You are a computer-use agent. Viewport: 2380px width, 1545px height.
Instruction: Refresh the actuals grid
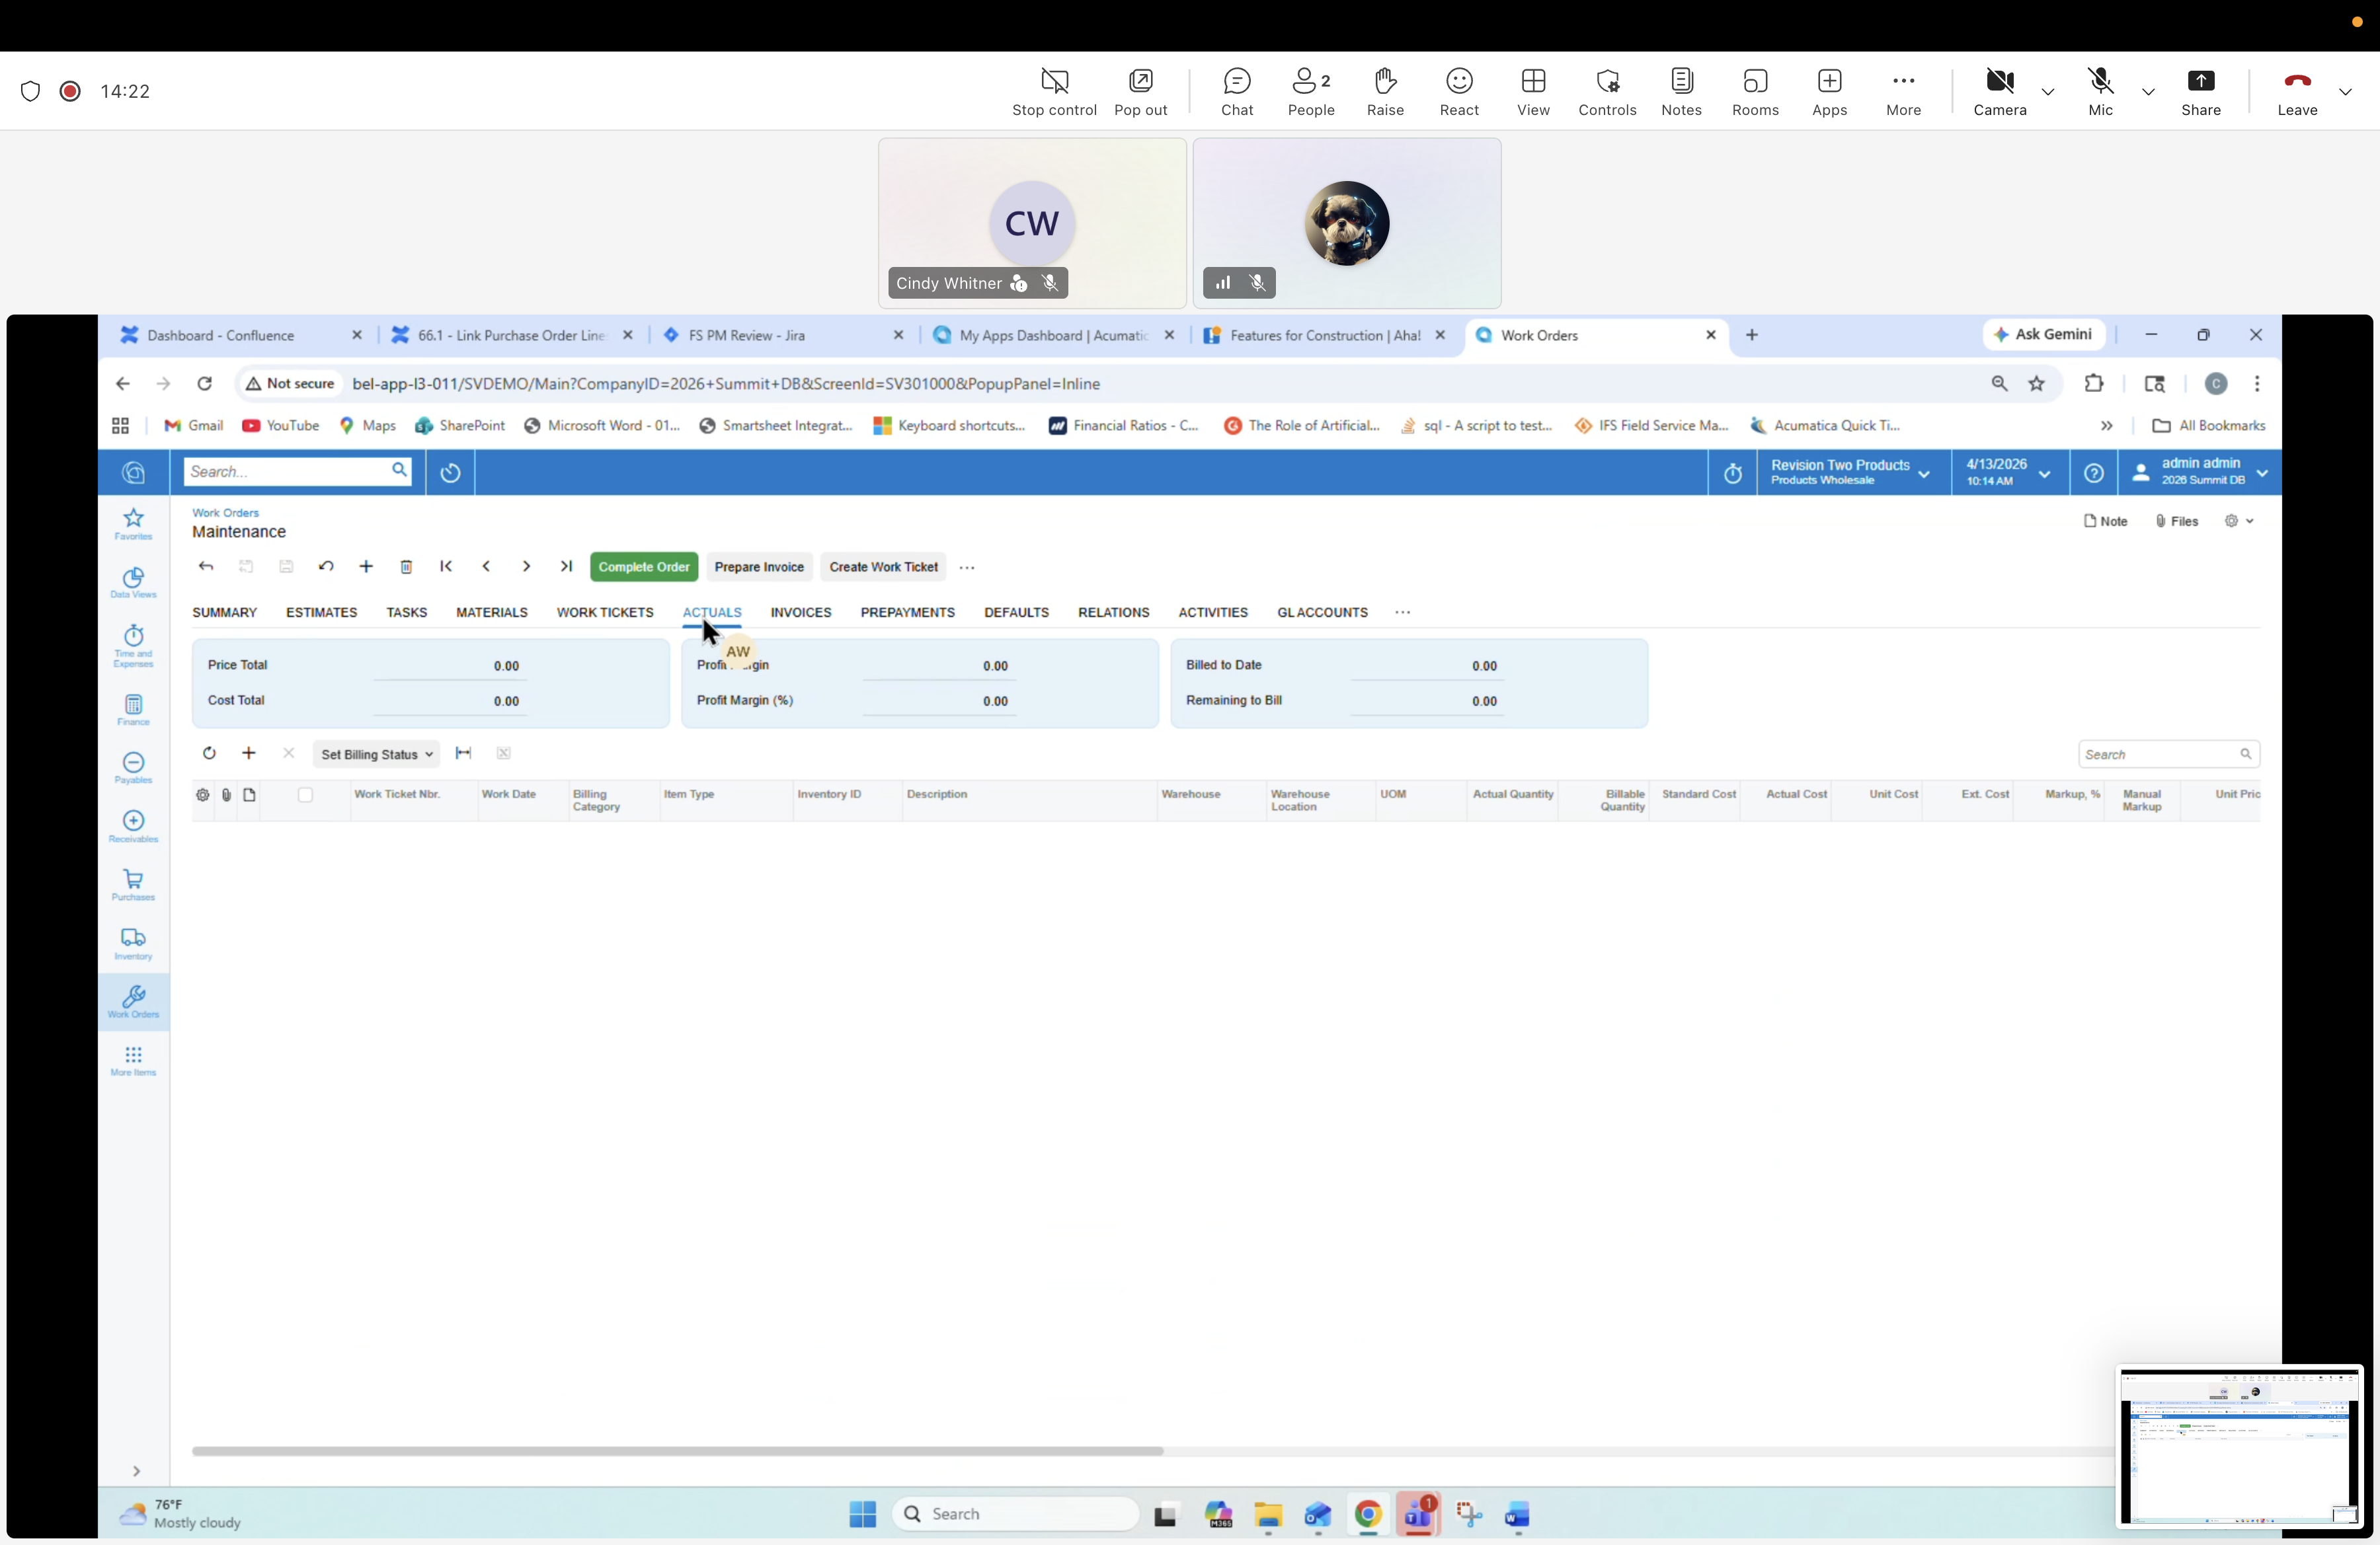click(x=209, y=753)
